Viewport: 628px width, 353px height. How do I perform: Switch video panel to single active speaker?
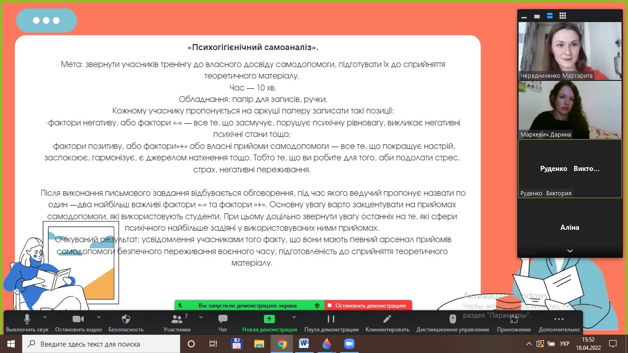[537, 17]
